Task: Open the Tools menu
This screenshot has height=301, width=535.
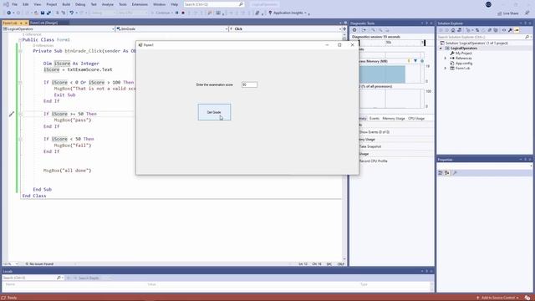Action: [123, 4]
